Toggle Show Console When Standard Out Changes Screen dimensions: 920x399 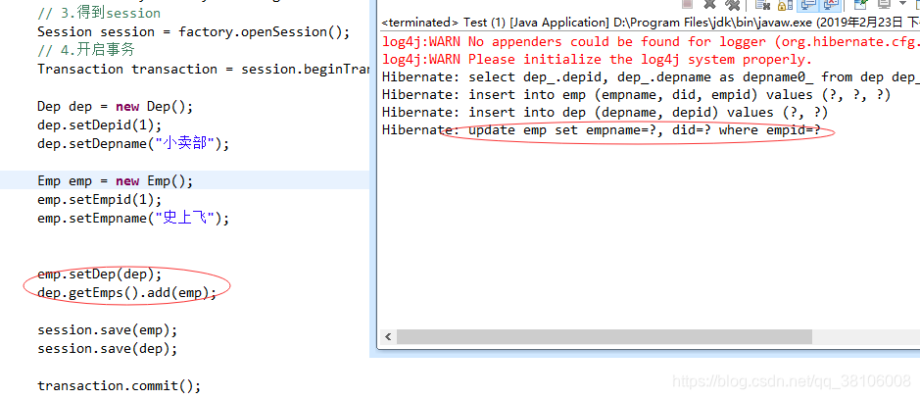(x=808, y=5)
